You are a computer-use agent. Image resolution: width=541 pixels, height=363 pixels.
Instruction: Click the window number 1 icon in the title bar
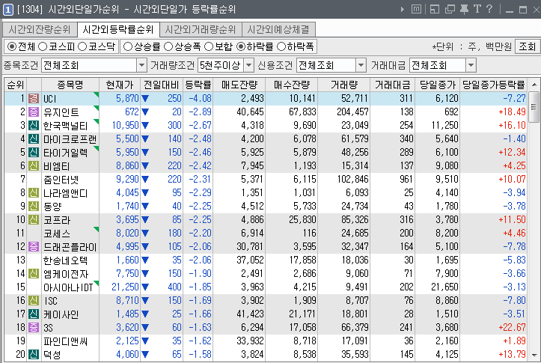[7, 9]
